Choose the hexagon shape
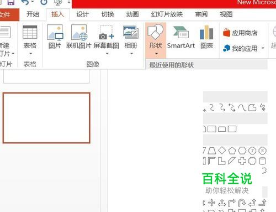The width and height of the screenshot is (276, 212). [x=242, y=151]
